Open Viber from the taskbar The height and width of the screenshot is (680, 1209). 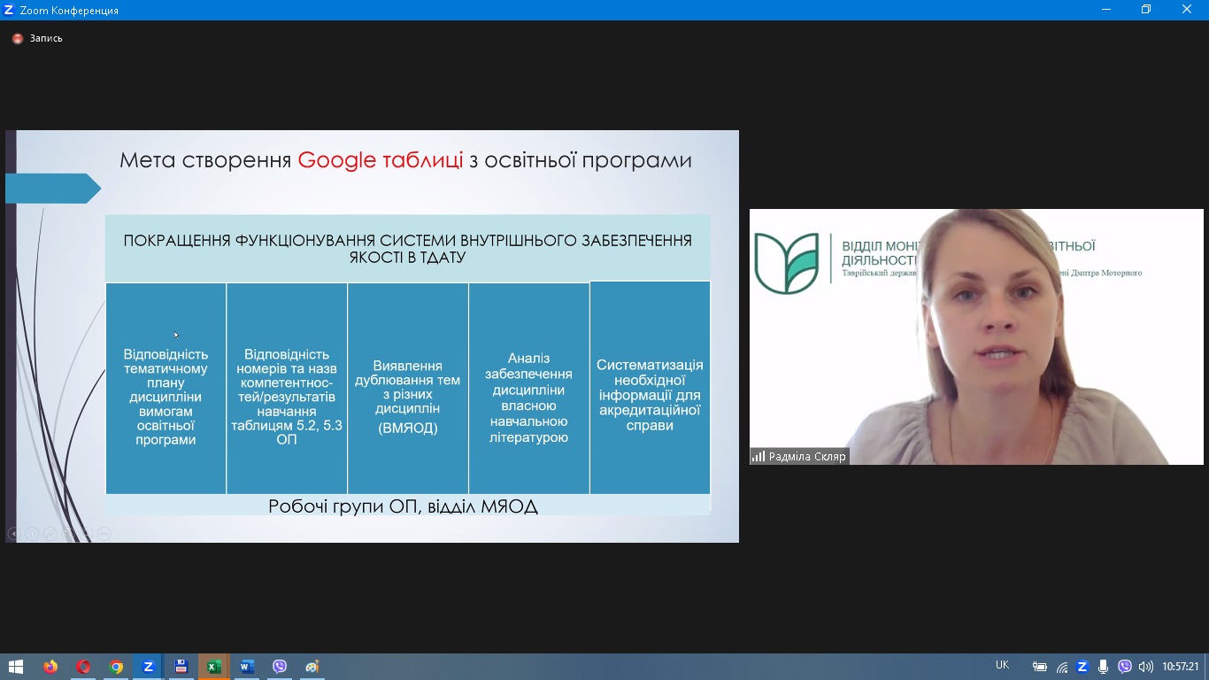280,667
